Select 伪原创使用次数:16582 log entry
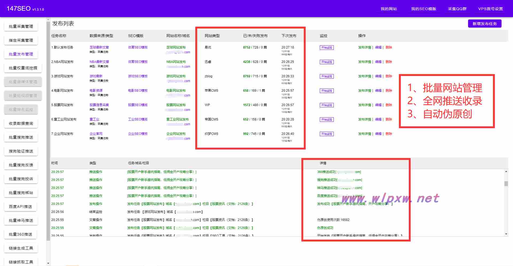This screenshot has height=266, width=513. [333, 220]
